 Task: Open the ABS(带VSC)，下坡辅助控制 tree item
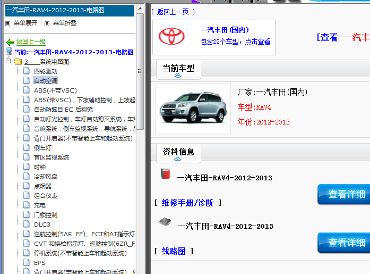(x=84, y=100)
